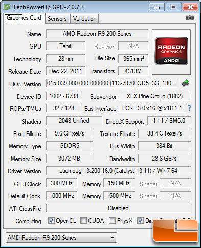Open the AMD Radeon R9 200 Series dropdown
The width and height of the screenshot is (201, 248).
(61, 237)
